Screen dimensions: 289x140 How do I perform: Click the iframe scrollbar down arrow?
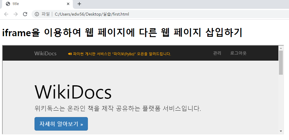[x=281, y=131]
